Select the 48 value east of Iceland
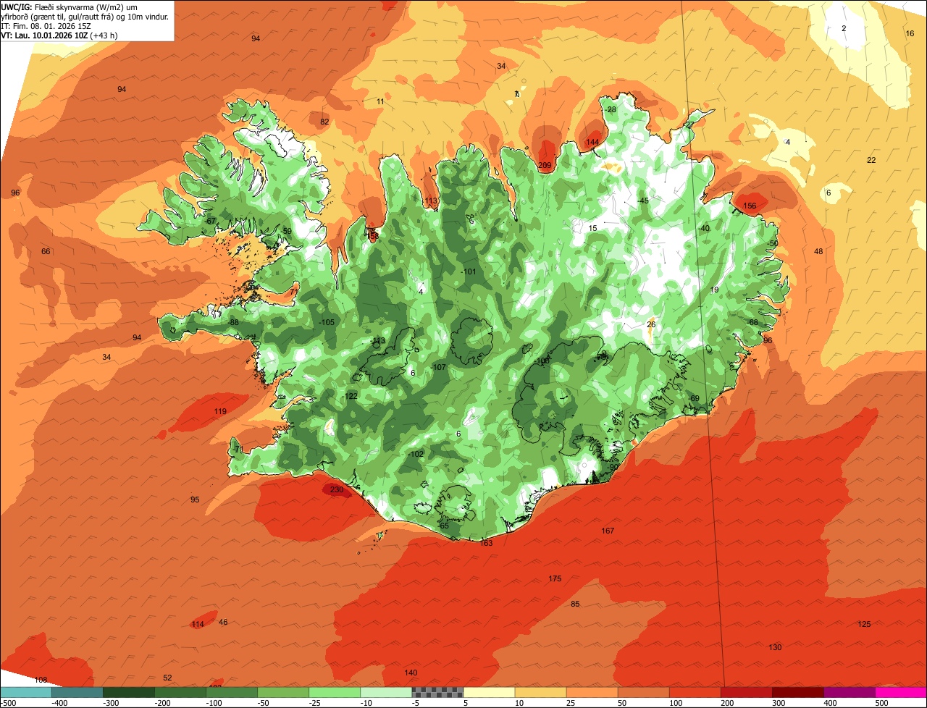Image resolution: width=927 pixels, height=708 pixels. point(818,251)
